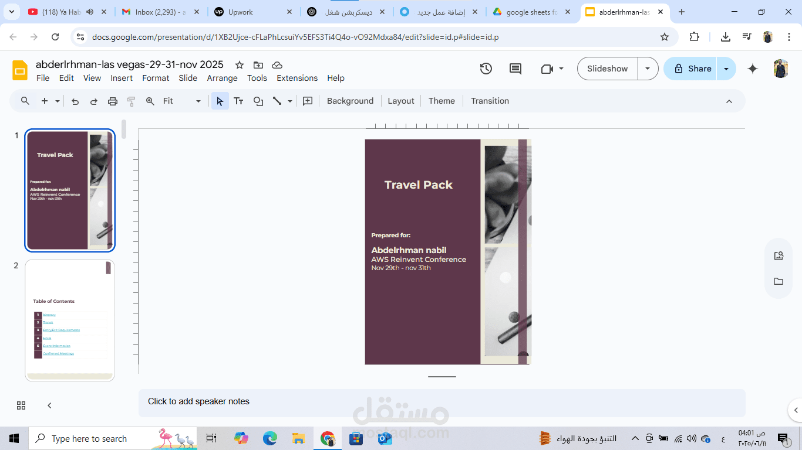This screenshot has width=802, height=450.
Task: Open version history clock icon
Action: [x=486, y=69]
